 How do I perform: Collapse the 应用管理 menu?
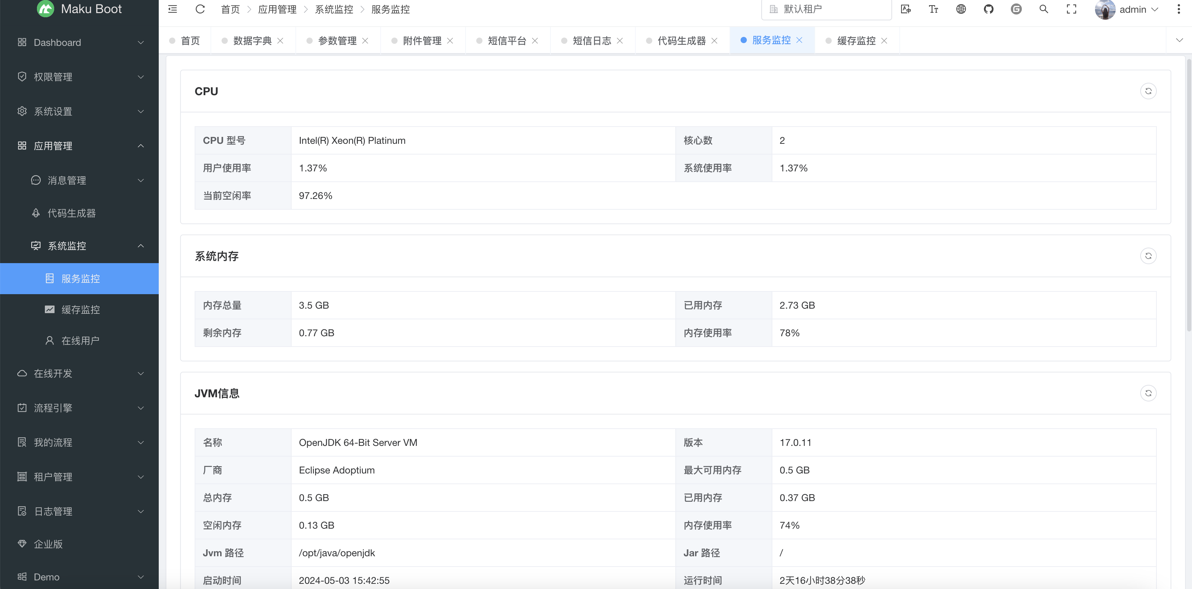79,146
